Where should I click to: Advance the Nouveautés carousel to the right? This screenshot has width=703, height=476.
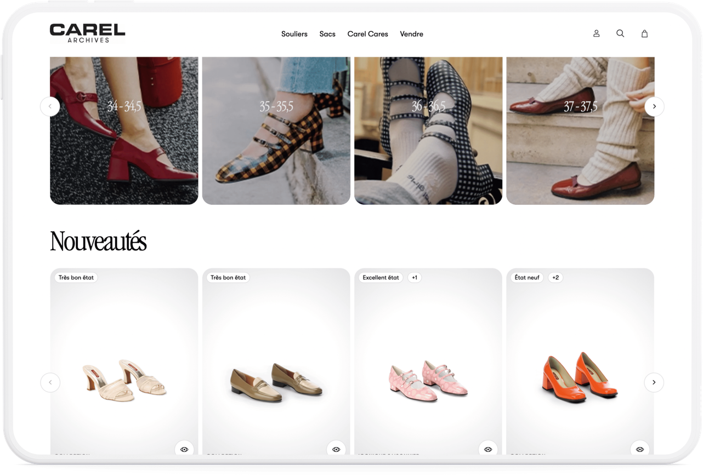[654, 382]
